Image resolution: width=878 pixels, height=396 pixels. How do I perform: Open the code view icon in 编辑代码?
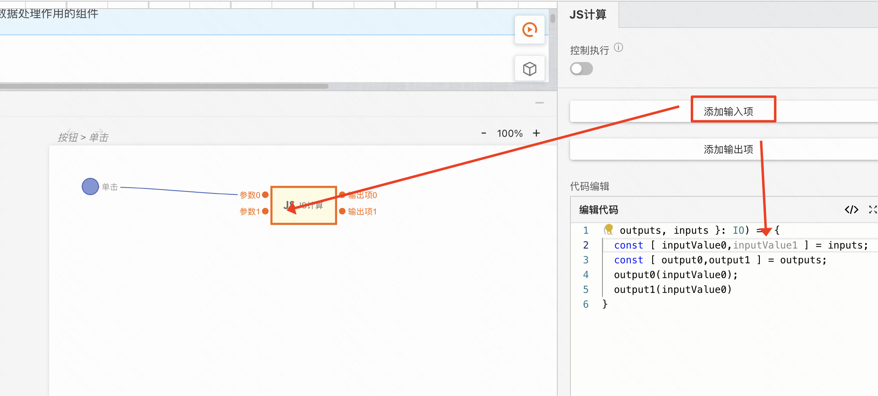(x=851, y=210)
